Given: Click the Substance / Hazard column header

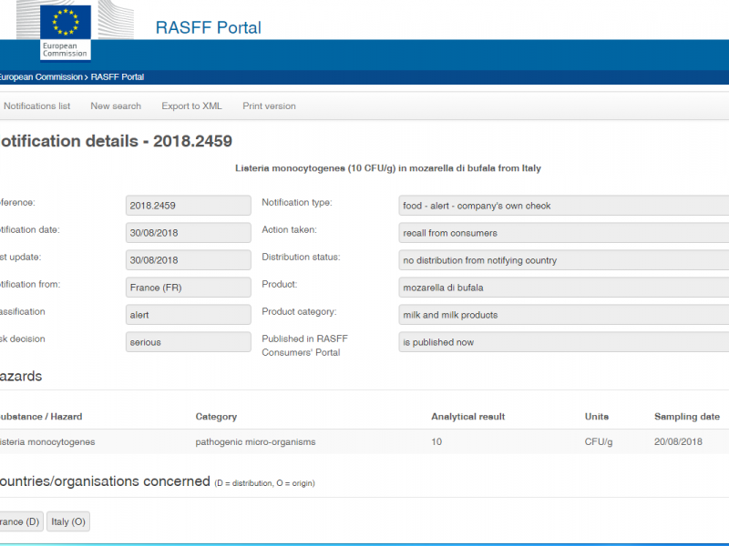Looking at the screenshot, I should pyautogui.click(x=41, y=417).
